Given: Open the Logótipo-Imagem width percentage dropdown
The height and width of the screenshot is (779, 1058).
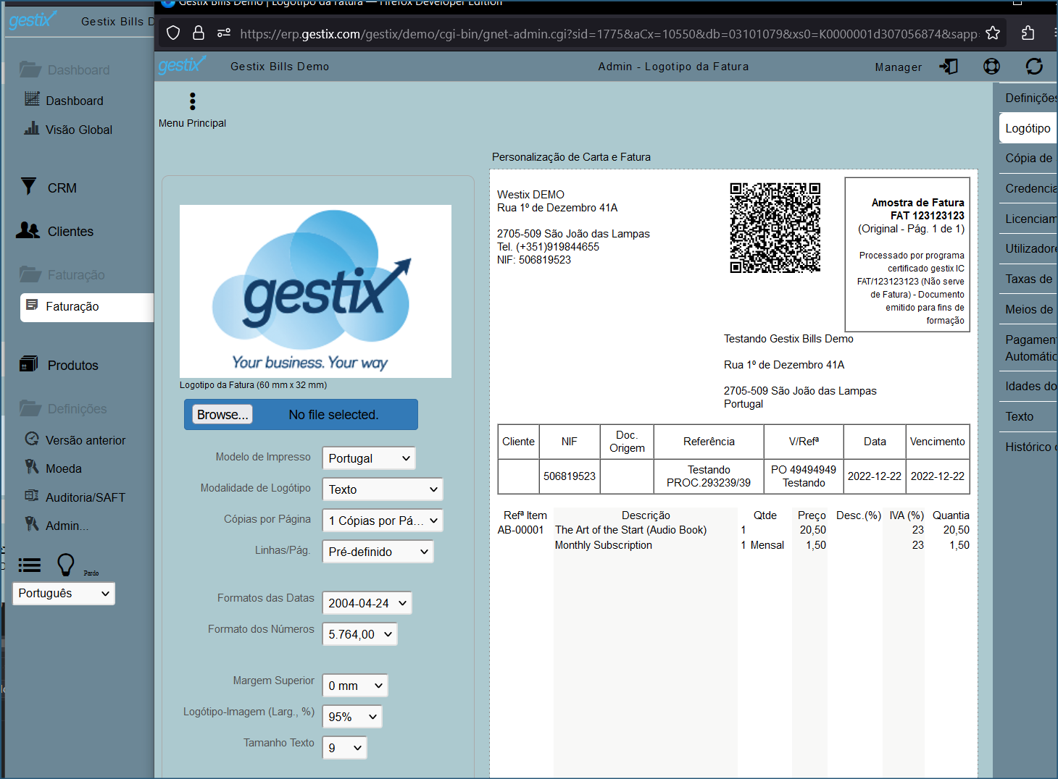Looking at the screenshot, I should pyautogui.click(x=352, y=717).
